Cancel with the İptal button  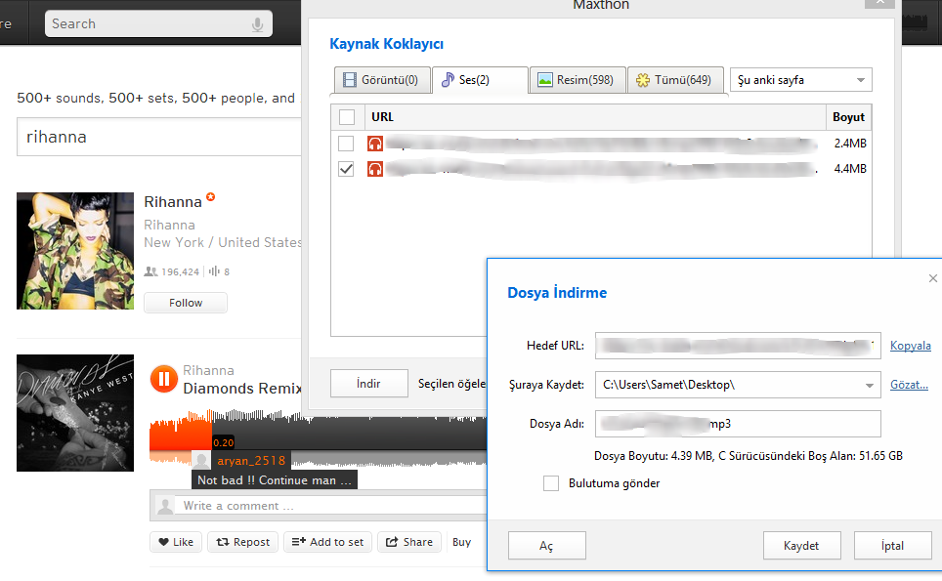click(x=892, y=546)
